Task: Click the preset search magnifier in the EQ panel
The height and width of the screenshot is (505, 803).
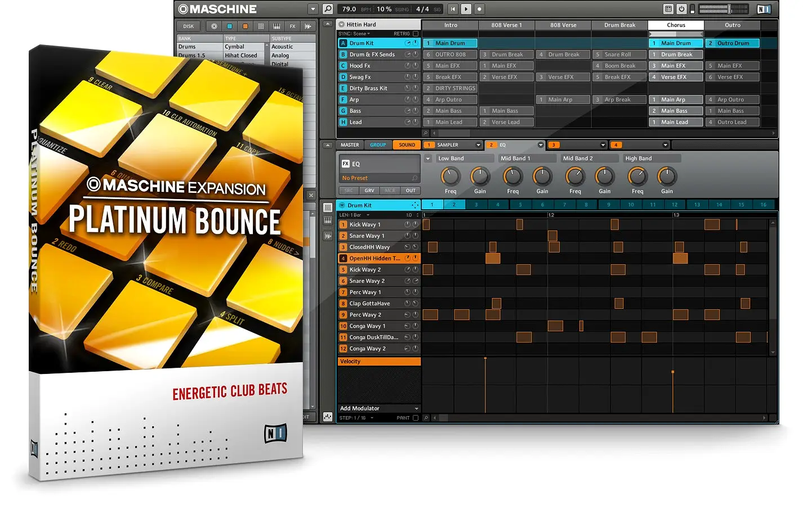Action: (415, 178)
